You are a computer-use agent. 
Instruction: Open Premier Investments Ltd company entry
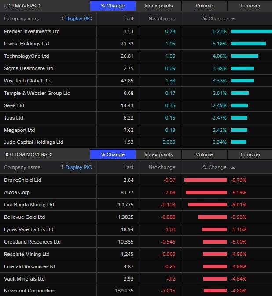pyautogui.click(x=32, y=31)
